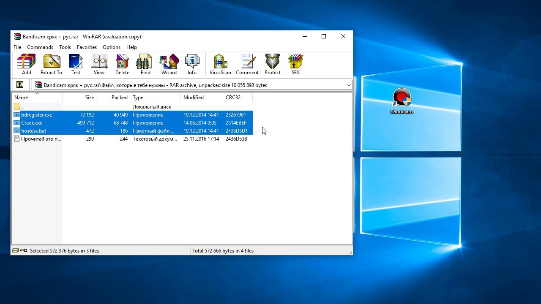Open the Options menu
This screenshot has height=304, width=541.
coord(112,47)
